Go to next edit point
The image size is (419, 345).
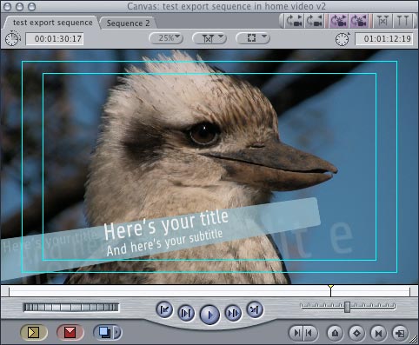coord(255,309)
